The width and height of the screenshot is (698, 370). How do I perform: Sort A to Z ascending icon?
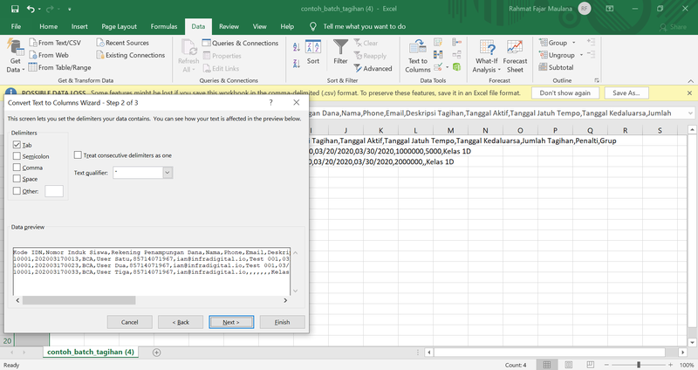coord(297,47)
